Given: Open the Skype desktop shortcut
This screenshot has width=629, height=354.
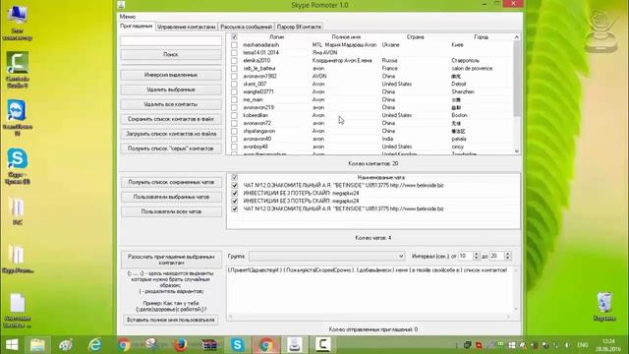Looking at the screenshot, I should tap(18, 166).
